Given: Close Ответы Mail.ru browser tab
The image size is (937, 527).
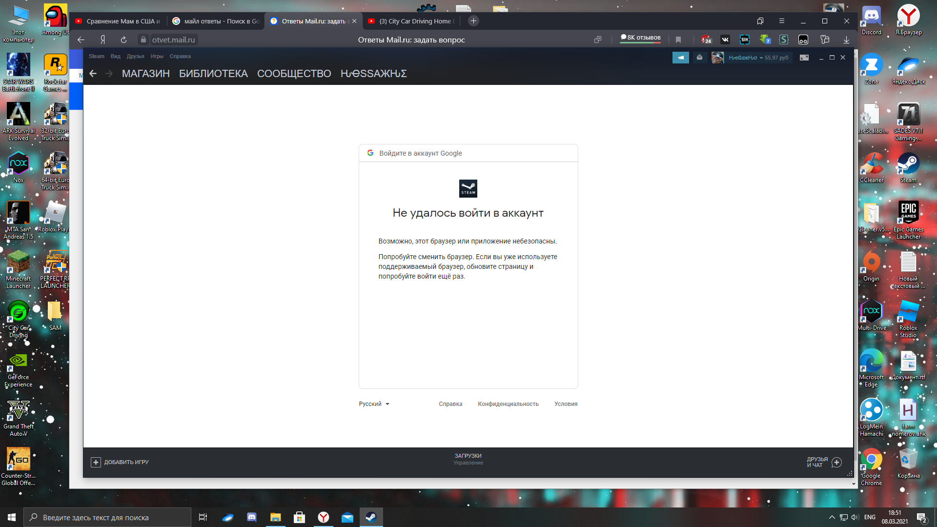Looking at the screenshot, I should point(354,21).
